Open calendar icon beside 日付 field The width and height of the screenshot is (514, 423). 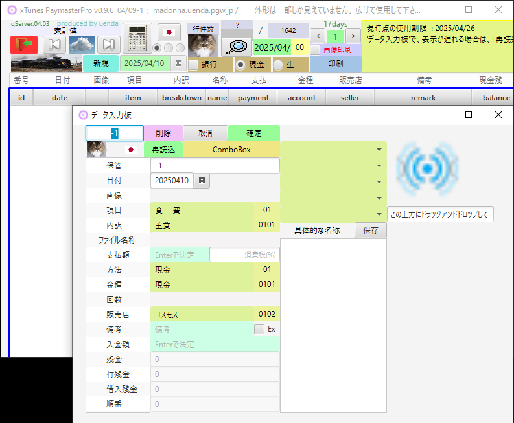(202, 181)
